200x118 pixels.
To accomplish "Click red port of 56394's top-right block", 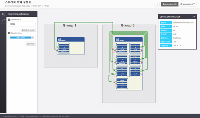I will [141, 50].
